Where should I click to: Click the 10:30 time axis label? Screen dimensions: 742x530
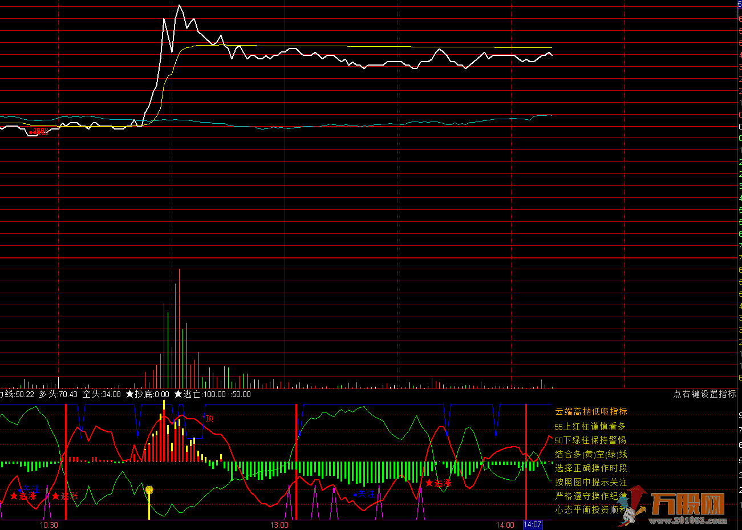(x=48, y=525)
